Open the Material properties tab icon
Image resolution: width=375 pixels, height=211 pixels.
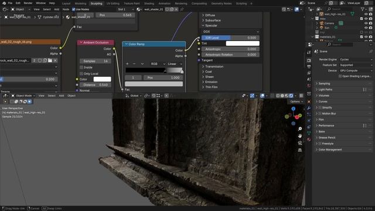tap(309, 139)
